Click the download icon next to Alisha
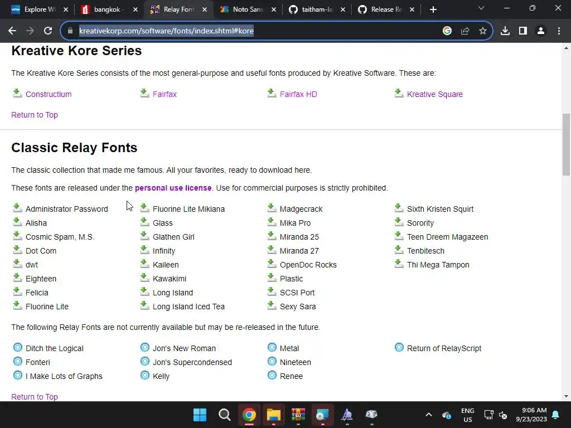The width and height of the screenshot is (571, 428). pyautogui.click(x=17, y=222)
